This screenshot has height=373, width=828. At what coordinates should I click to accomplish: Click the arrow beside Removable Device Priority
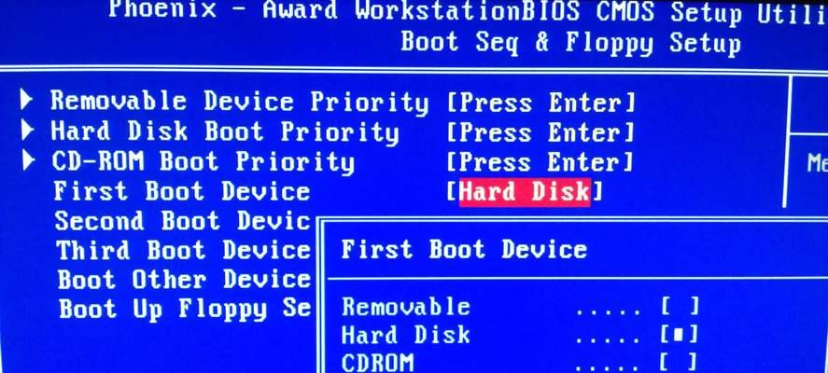pyautogui.click(x=27, y=100)
